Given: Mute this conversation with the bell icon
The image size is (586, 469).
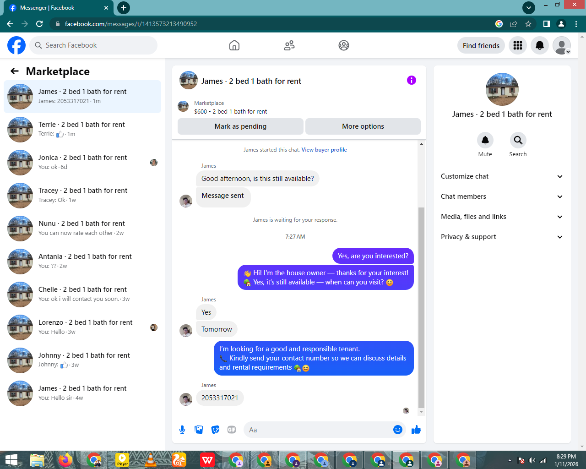Looking at the screenshot, I should click(x=485, y=140).
